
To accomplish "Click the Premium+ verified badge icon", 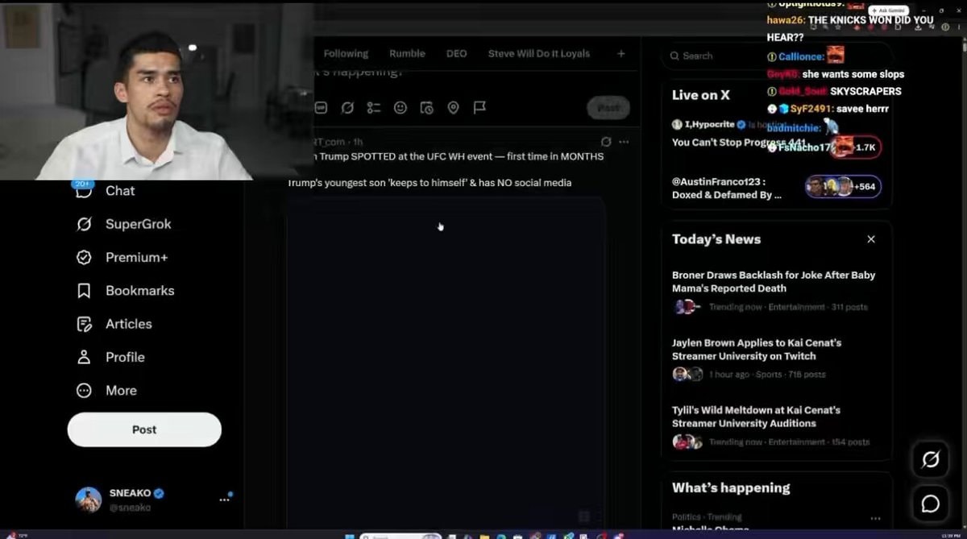I will pyautogui.click(x=84, y=258).
